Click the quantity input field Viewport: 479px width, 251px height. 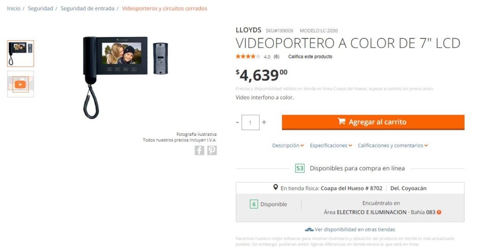coord(251,122)
